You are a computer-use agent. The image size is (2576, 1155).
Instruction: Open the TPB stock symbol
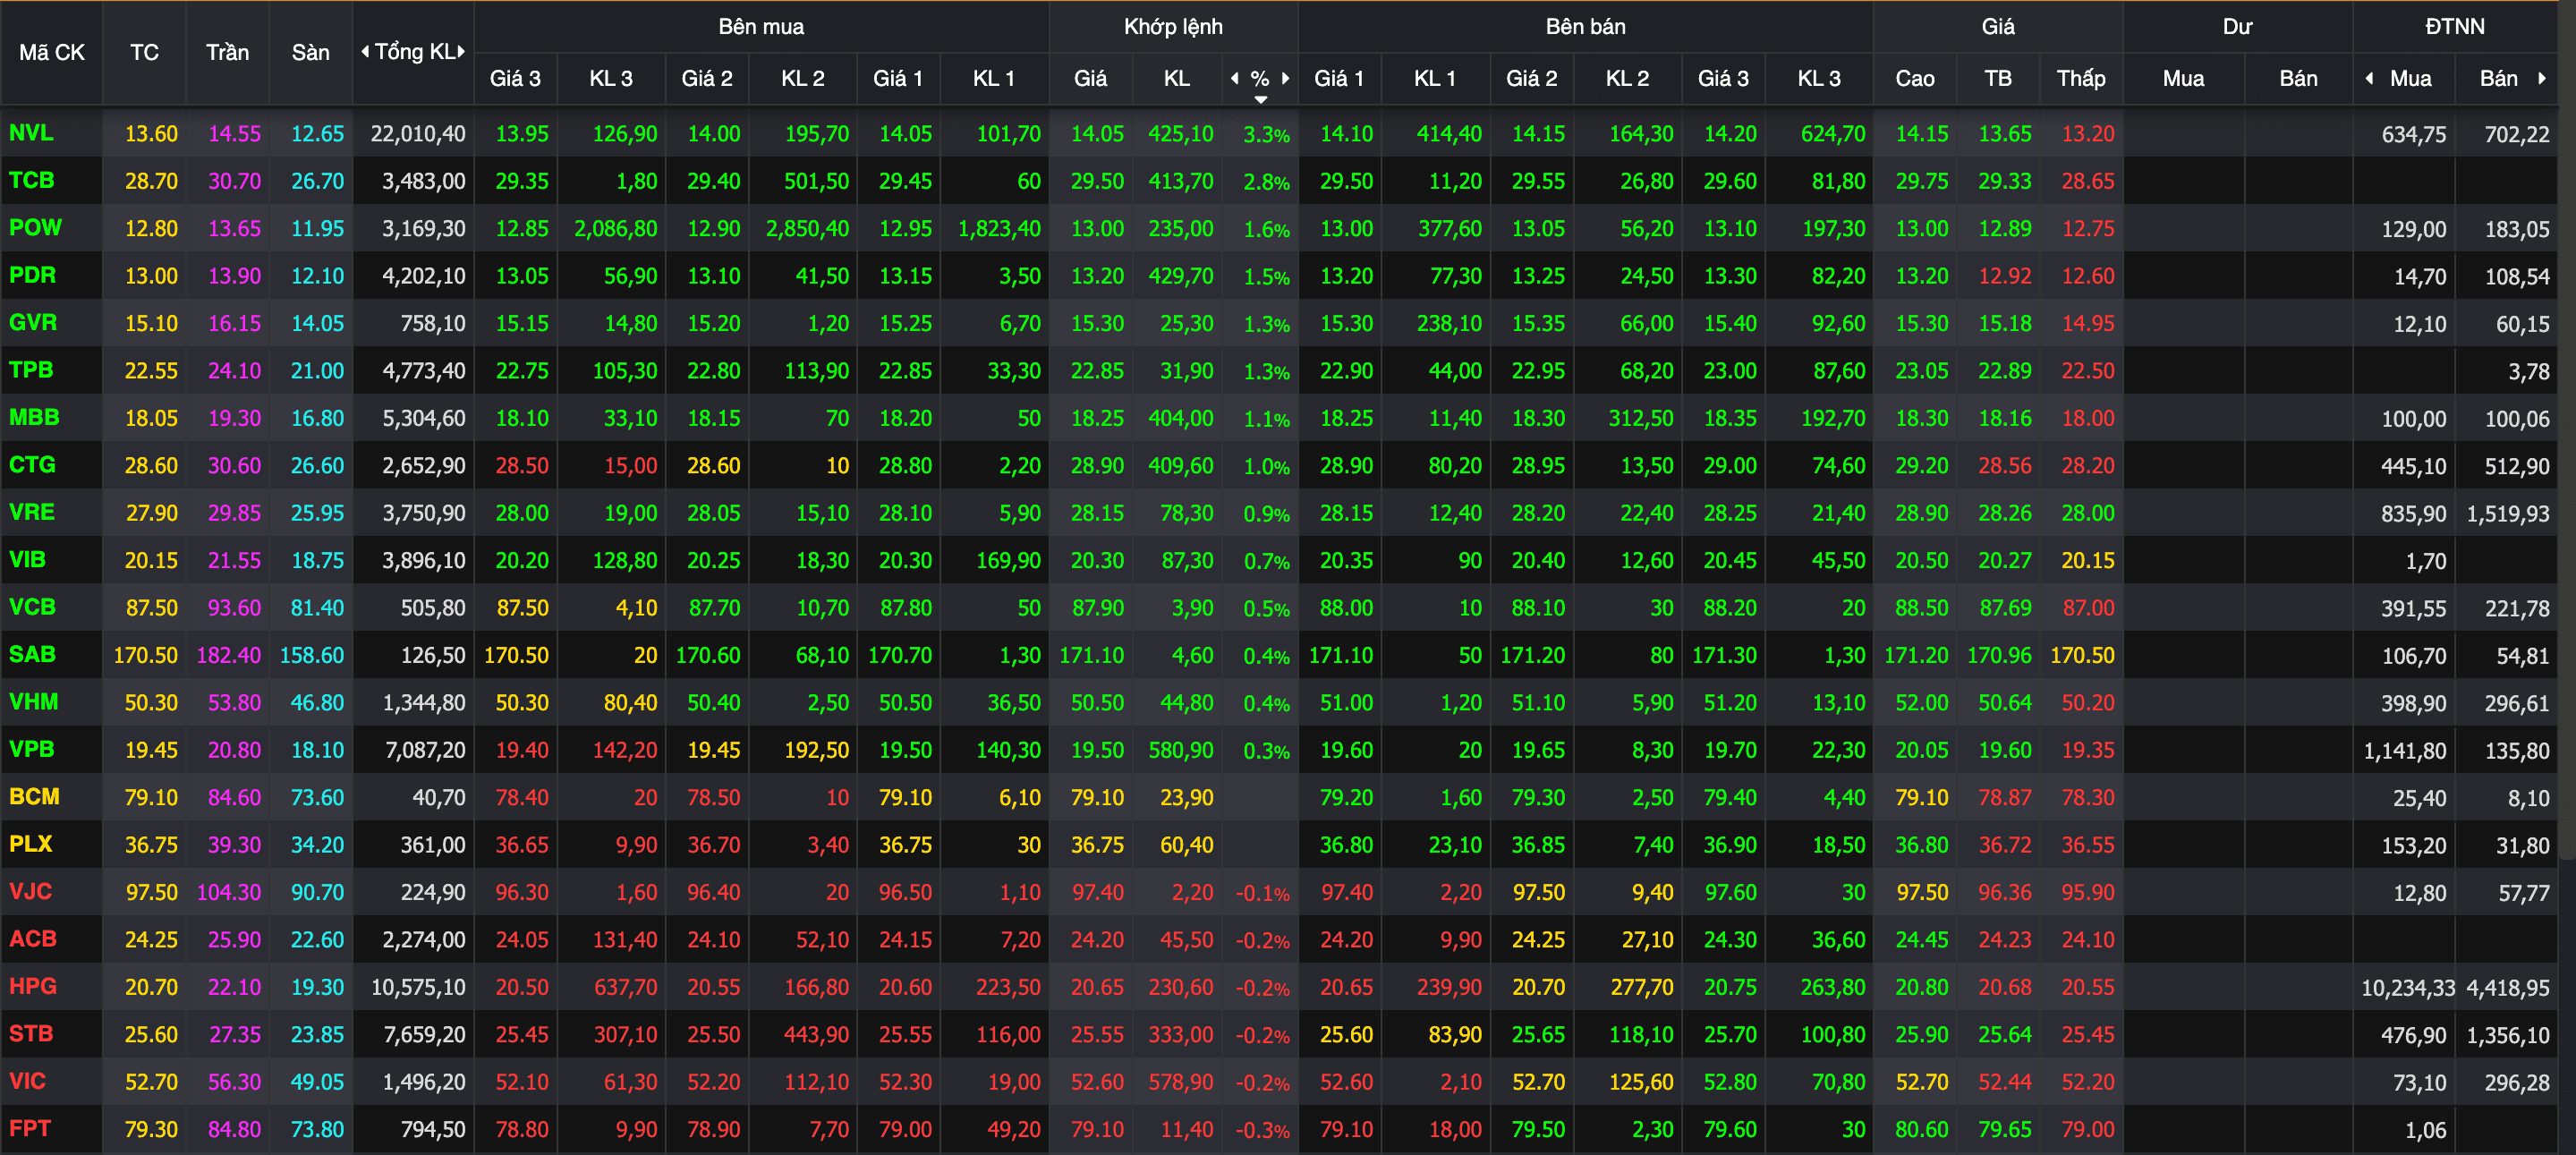click(31, 370)
